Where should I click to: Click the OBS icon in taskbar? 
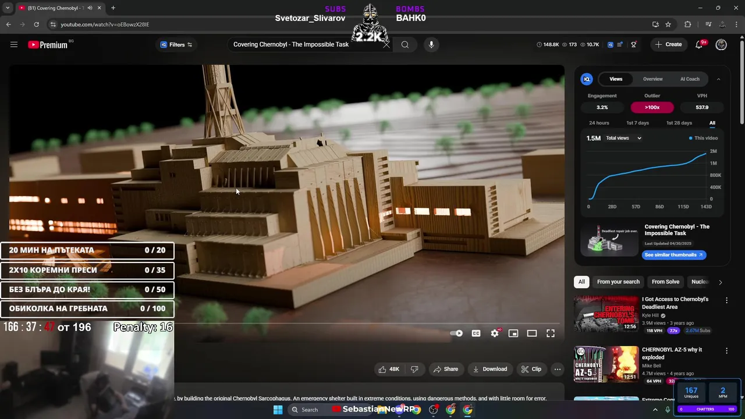coord(434,410)
